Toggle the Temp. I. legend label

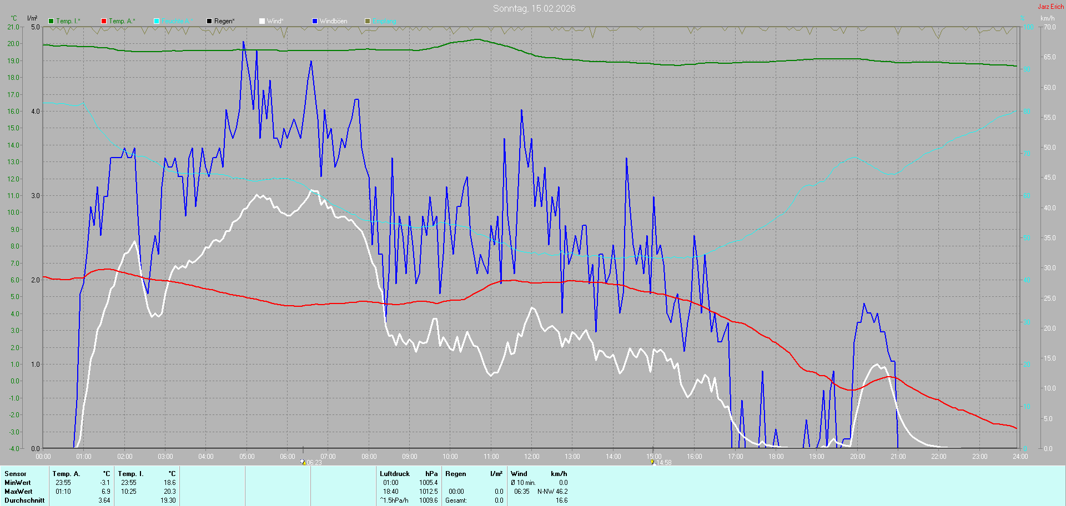(68, 21)
